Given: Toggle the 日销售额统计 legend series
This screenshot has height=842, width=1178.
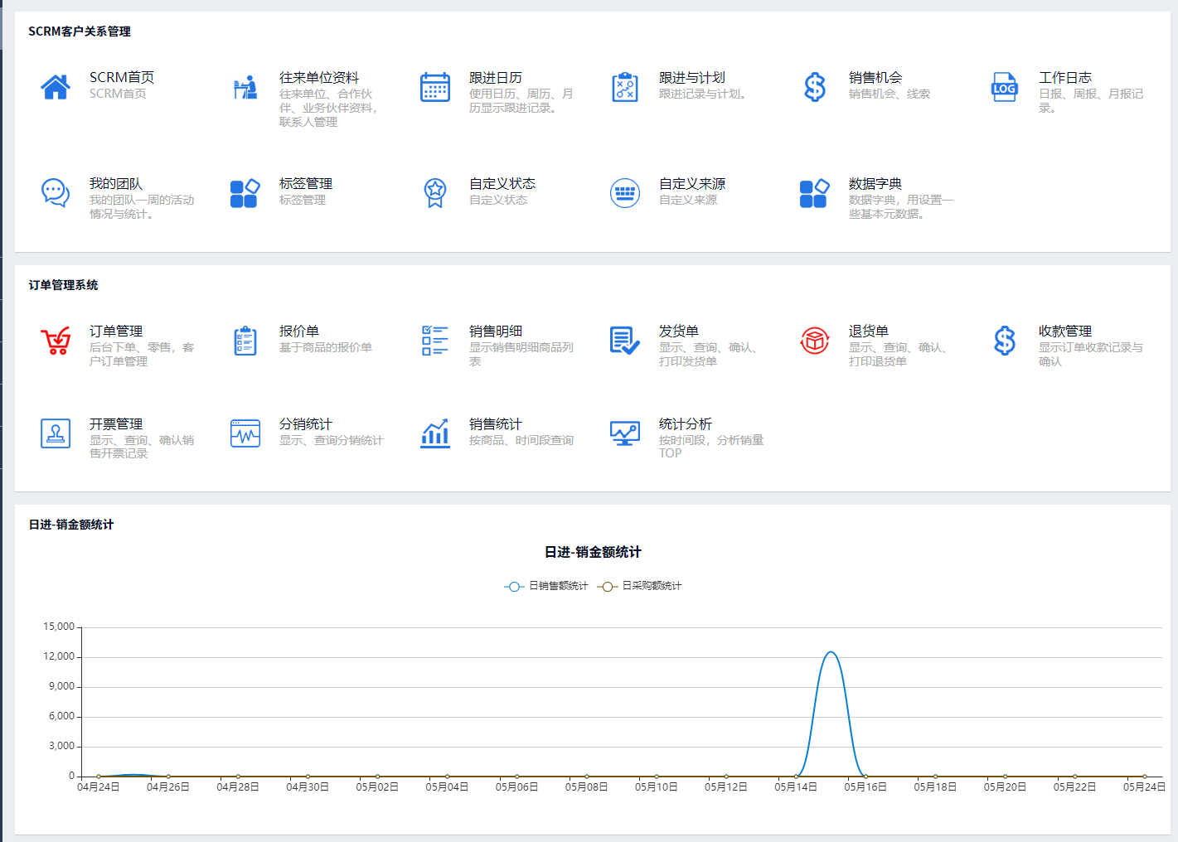Looking at the screenshot, I should 546,586.
